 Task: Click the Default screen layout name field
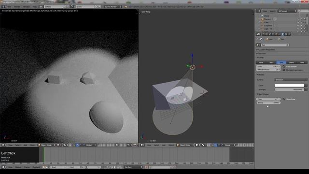[53, 6]
